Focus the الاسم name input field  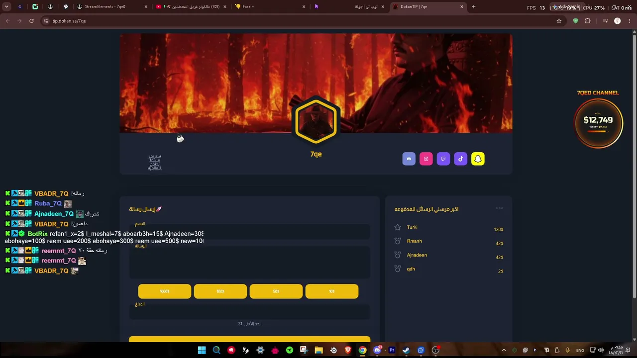(249, 232)
